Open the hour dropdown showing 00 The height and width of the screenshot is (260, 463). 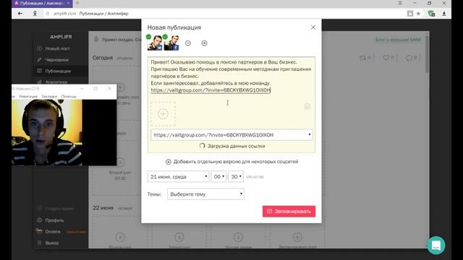(x=218, y=176)
